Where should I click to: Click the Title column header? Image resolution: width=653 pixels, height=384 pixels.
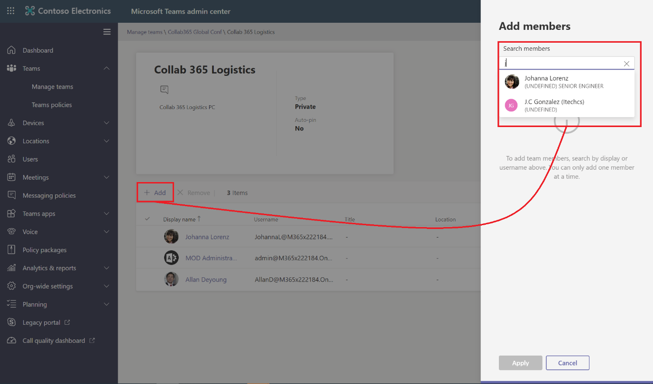350,219
